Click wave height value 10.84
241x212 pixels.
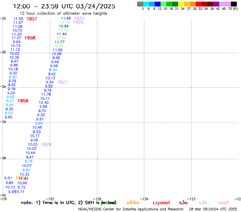point(64,26)
